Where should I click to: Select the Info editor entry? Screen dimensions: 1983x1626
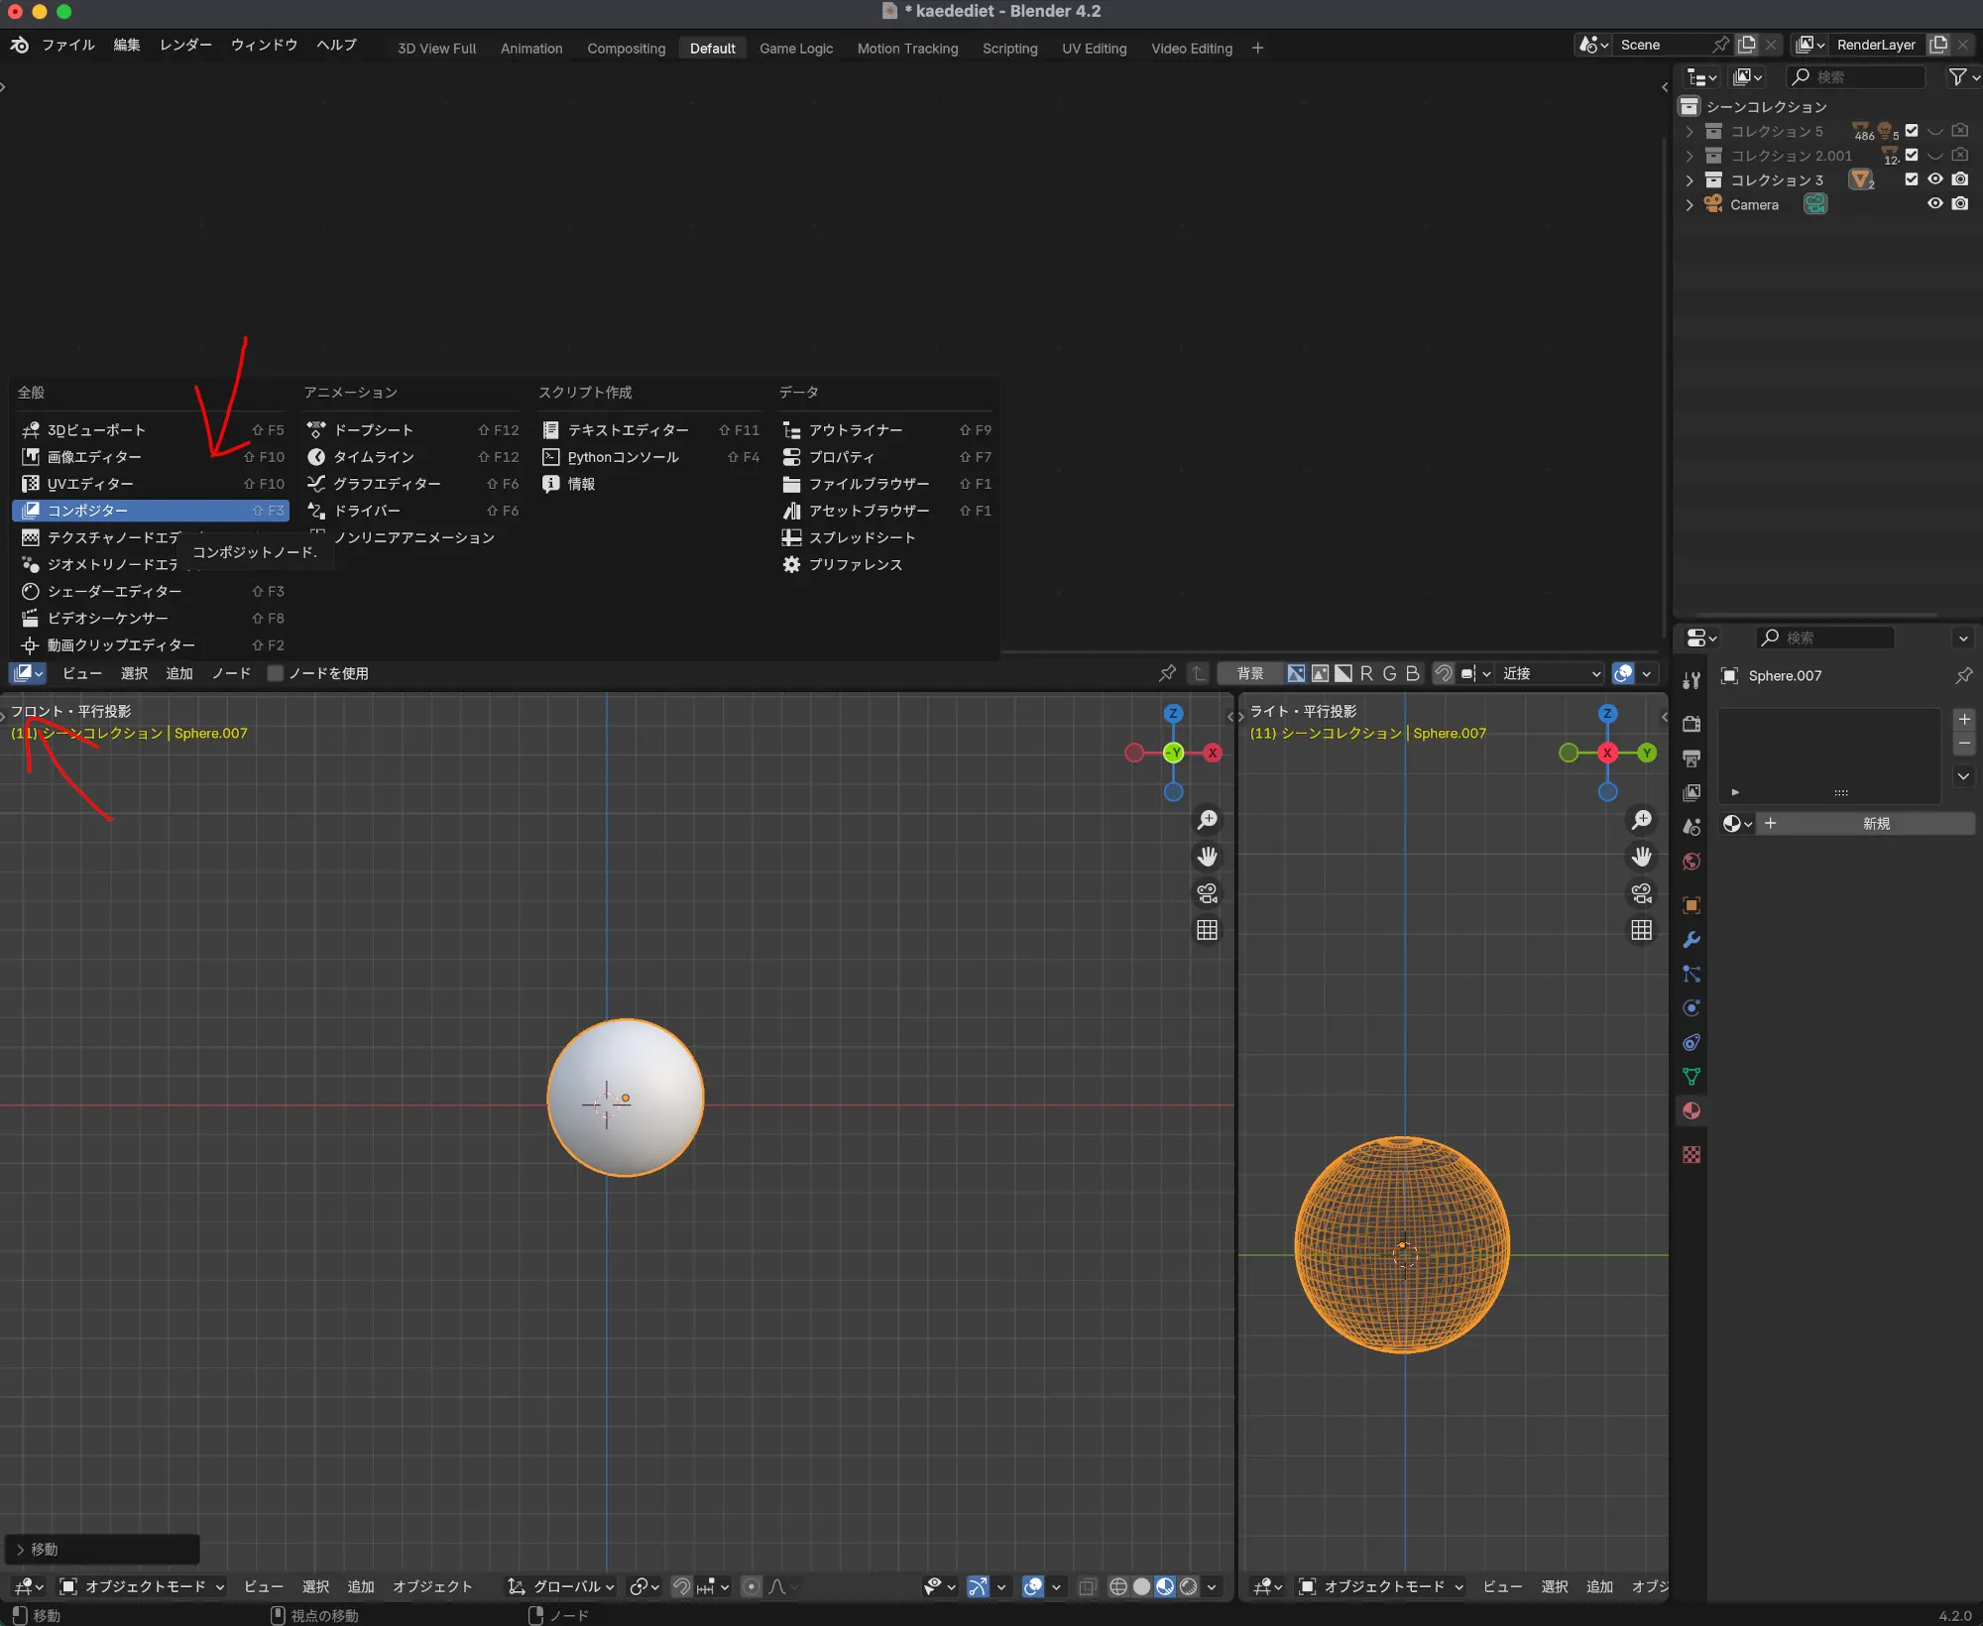pos(649,484)
